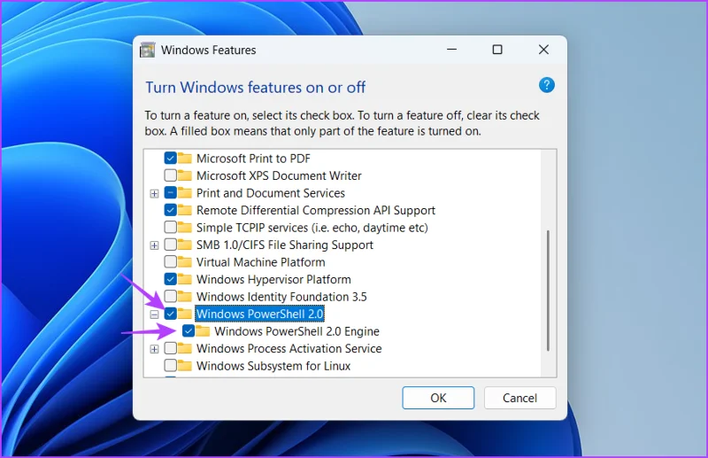Click folder icon beside Windows PowerShell 2.0 Engine
Image resolution: width=708 pixels, height=458 pixels.
[203, 330]
